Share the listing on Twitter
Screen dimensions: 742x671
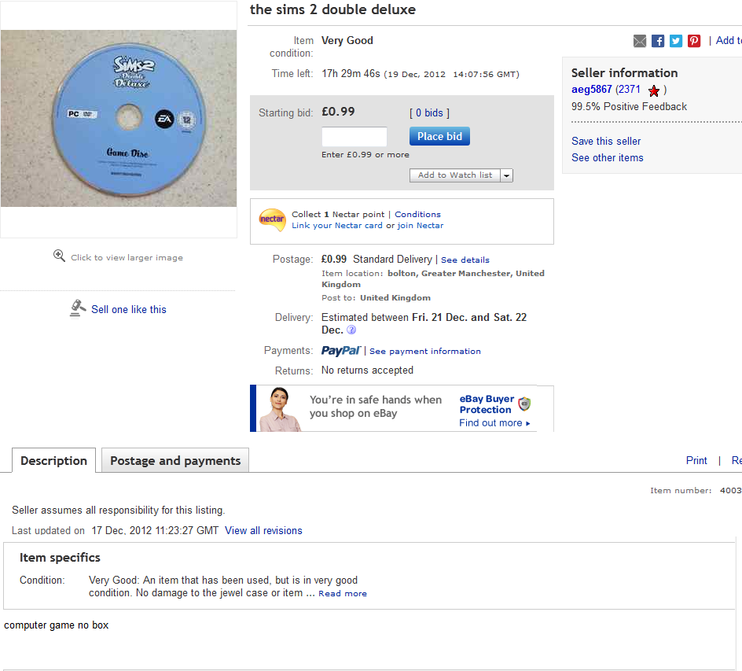[676, 41]
